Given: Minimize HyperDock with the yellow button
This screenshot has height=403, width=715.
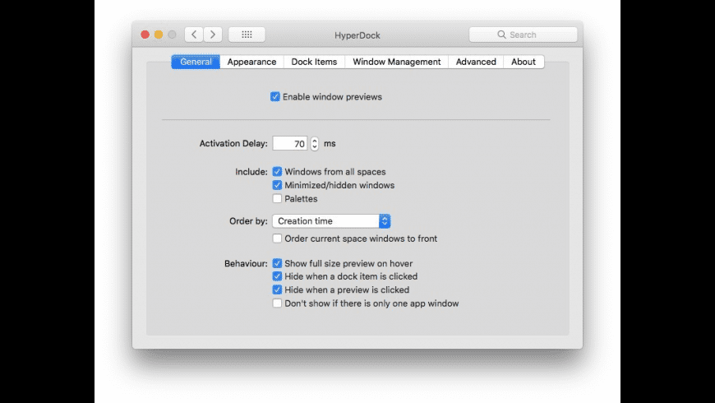Looking at the screenshot, I should 159,35.
